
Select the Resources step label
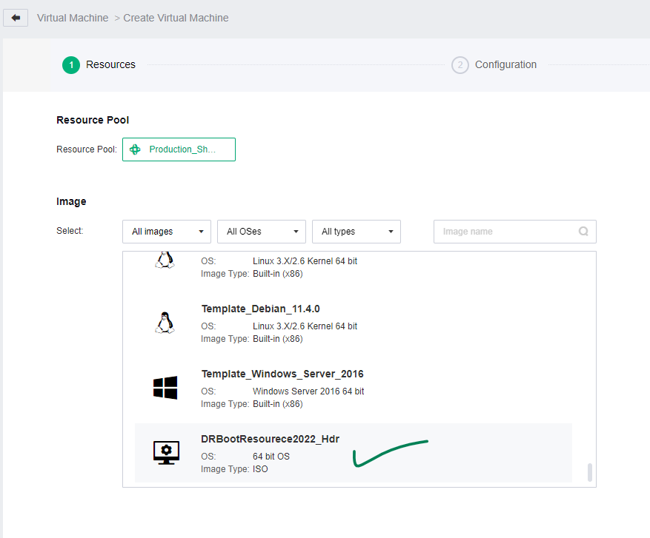tap(110, 64)
